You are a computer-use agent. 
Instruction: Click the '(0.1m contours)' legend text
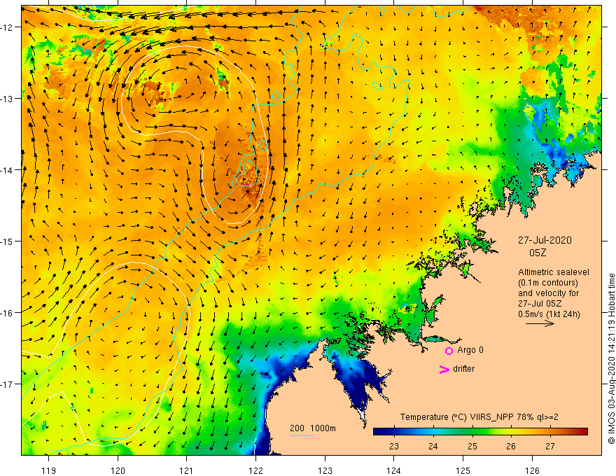[x=547, y=283]
